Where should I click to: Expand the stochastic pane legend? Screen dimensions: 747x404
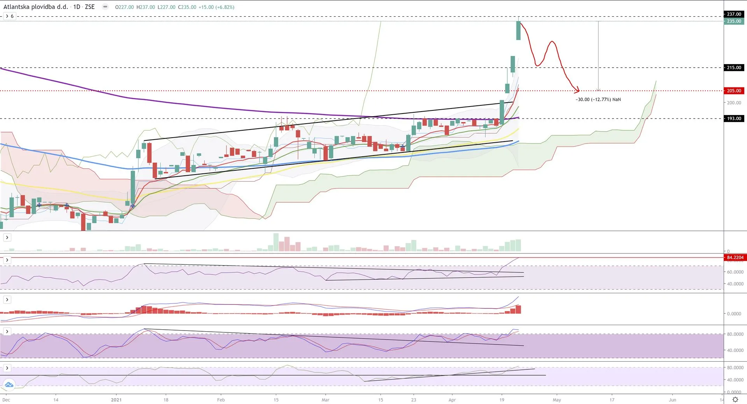tap(7, 331)
